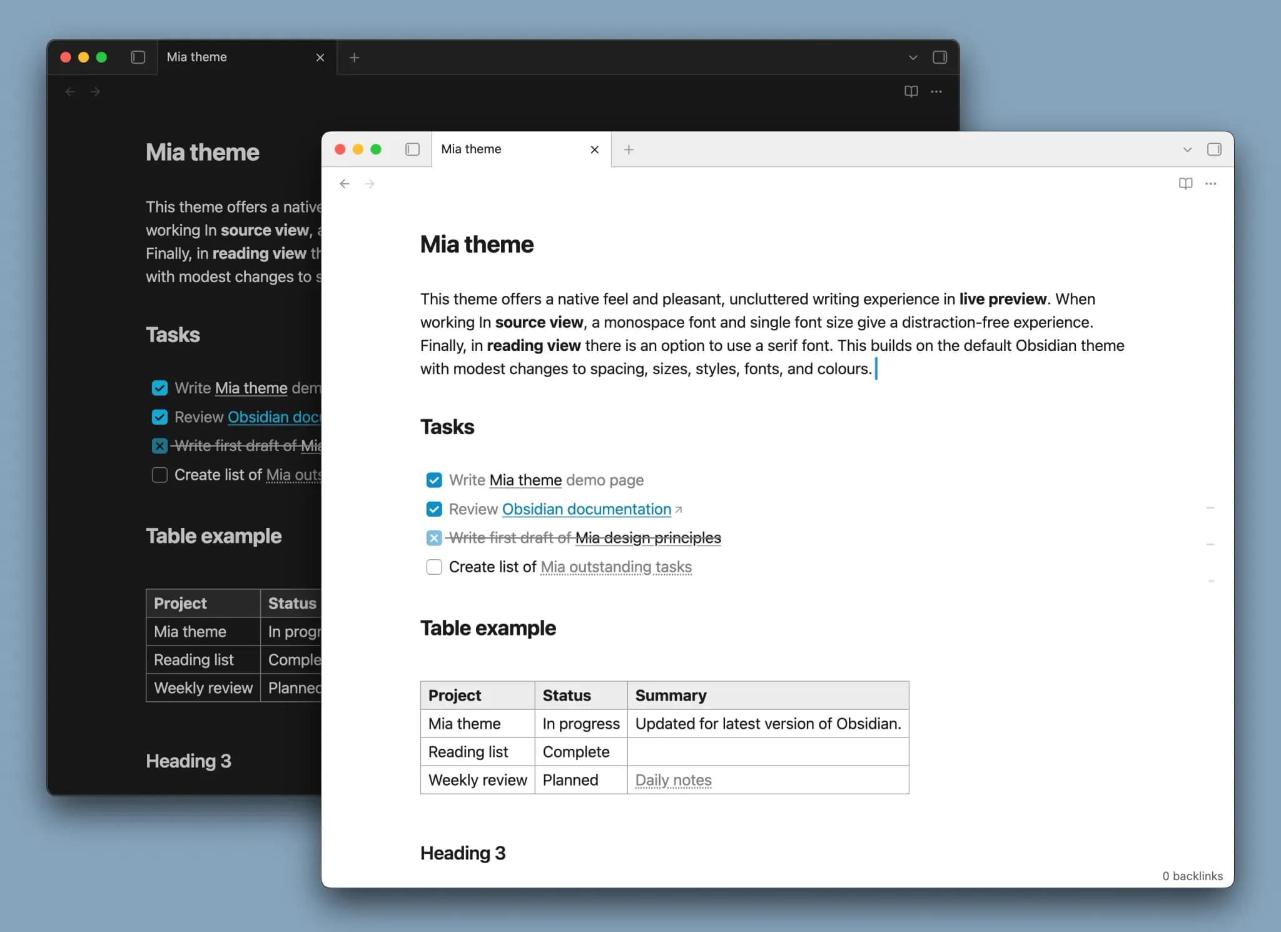Navigate back in dark window
Image resolution: width=1281 pixels, height=932 pixels.
tap(70, 91)
